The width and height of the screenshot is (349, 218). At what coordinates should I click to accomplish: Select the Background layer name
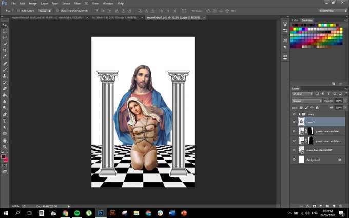click(x=313, y=160)
